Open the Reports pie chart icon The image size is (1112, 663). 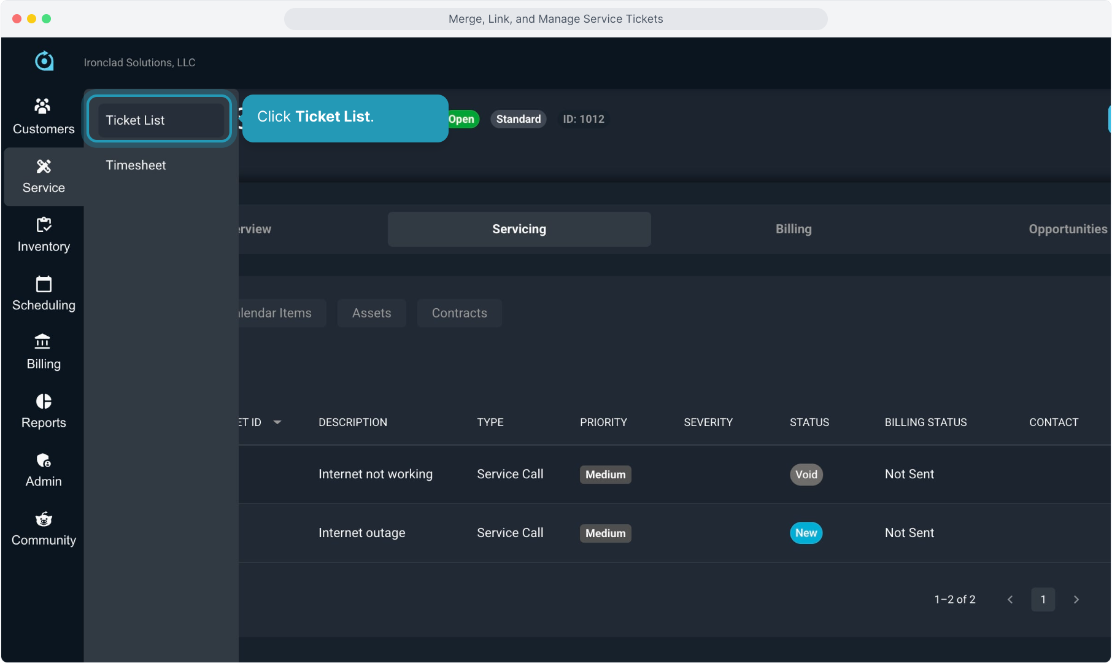(43, 401)
